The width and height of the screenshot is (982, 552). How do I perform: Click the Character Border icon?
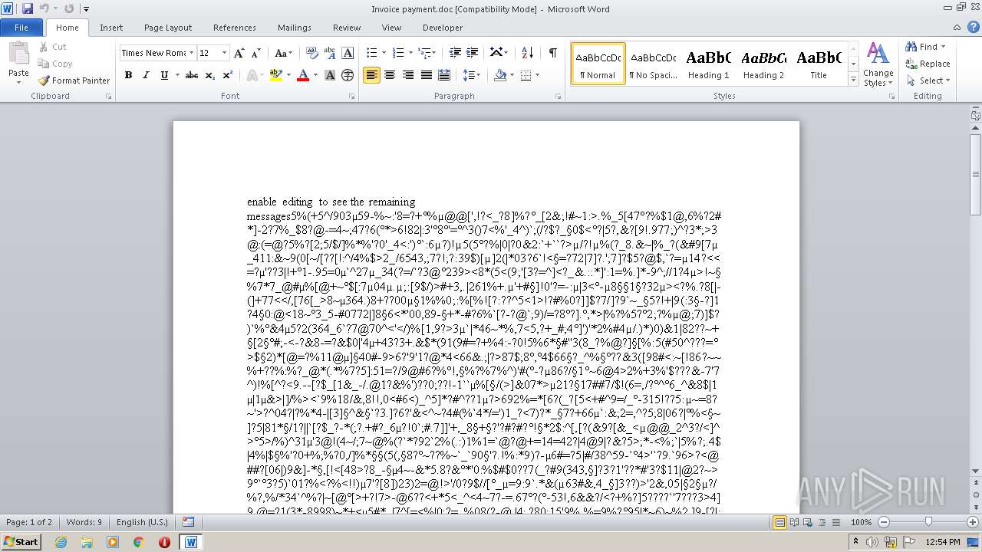(x=348, y=53)
